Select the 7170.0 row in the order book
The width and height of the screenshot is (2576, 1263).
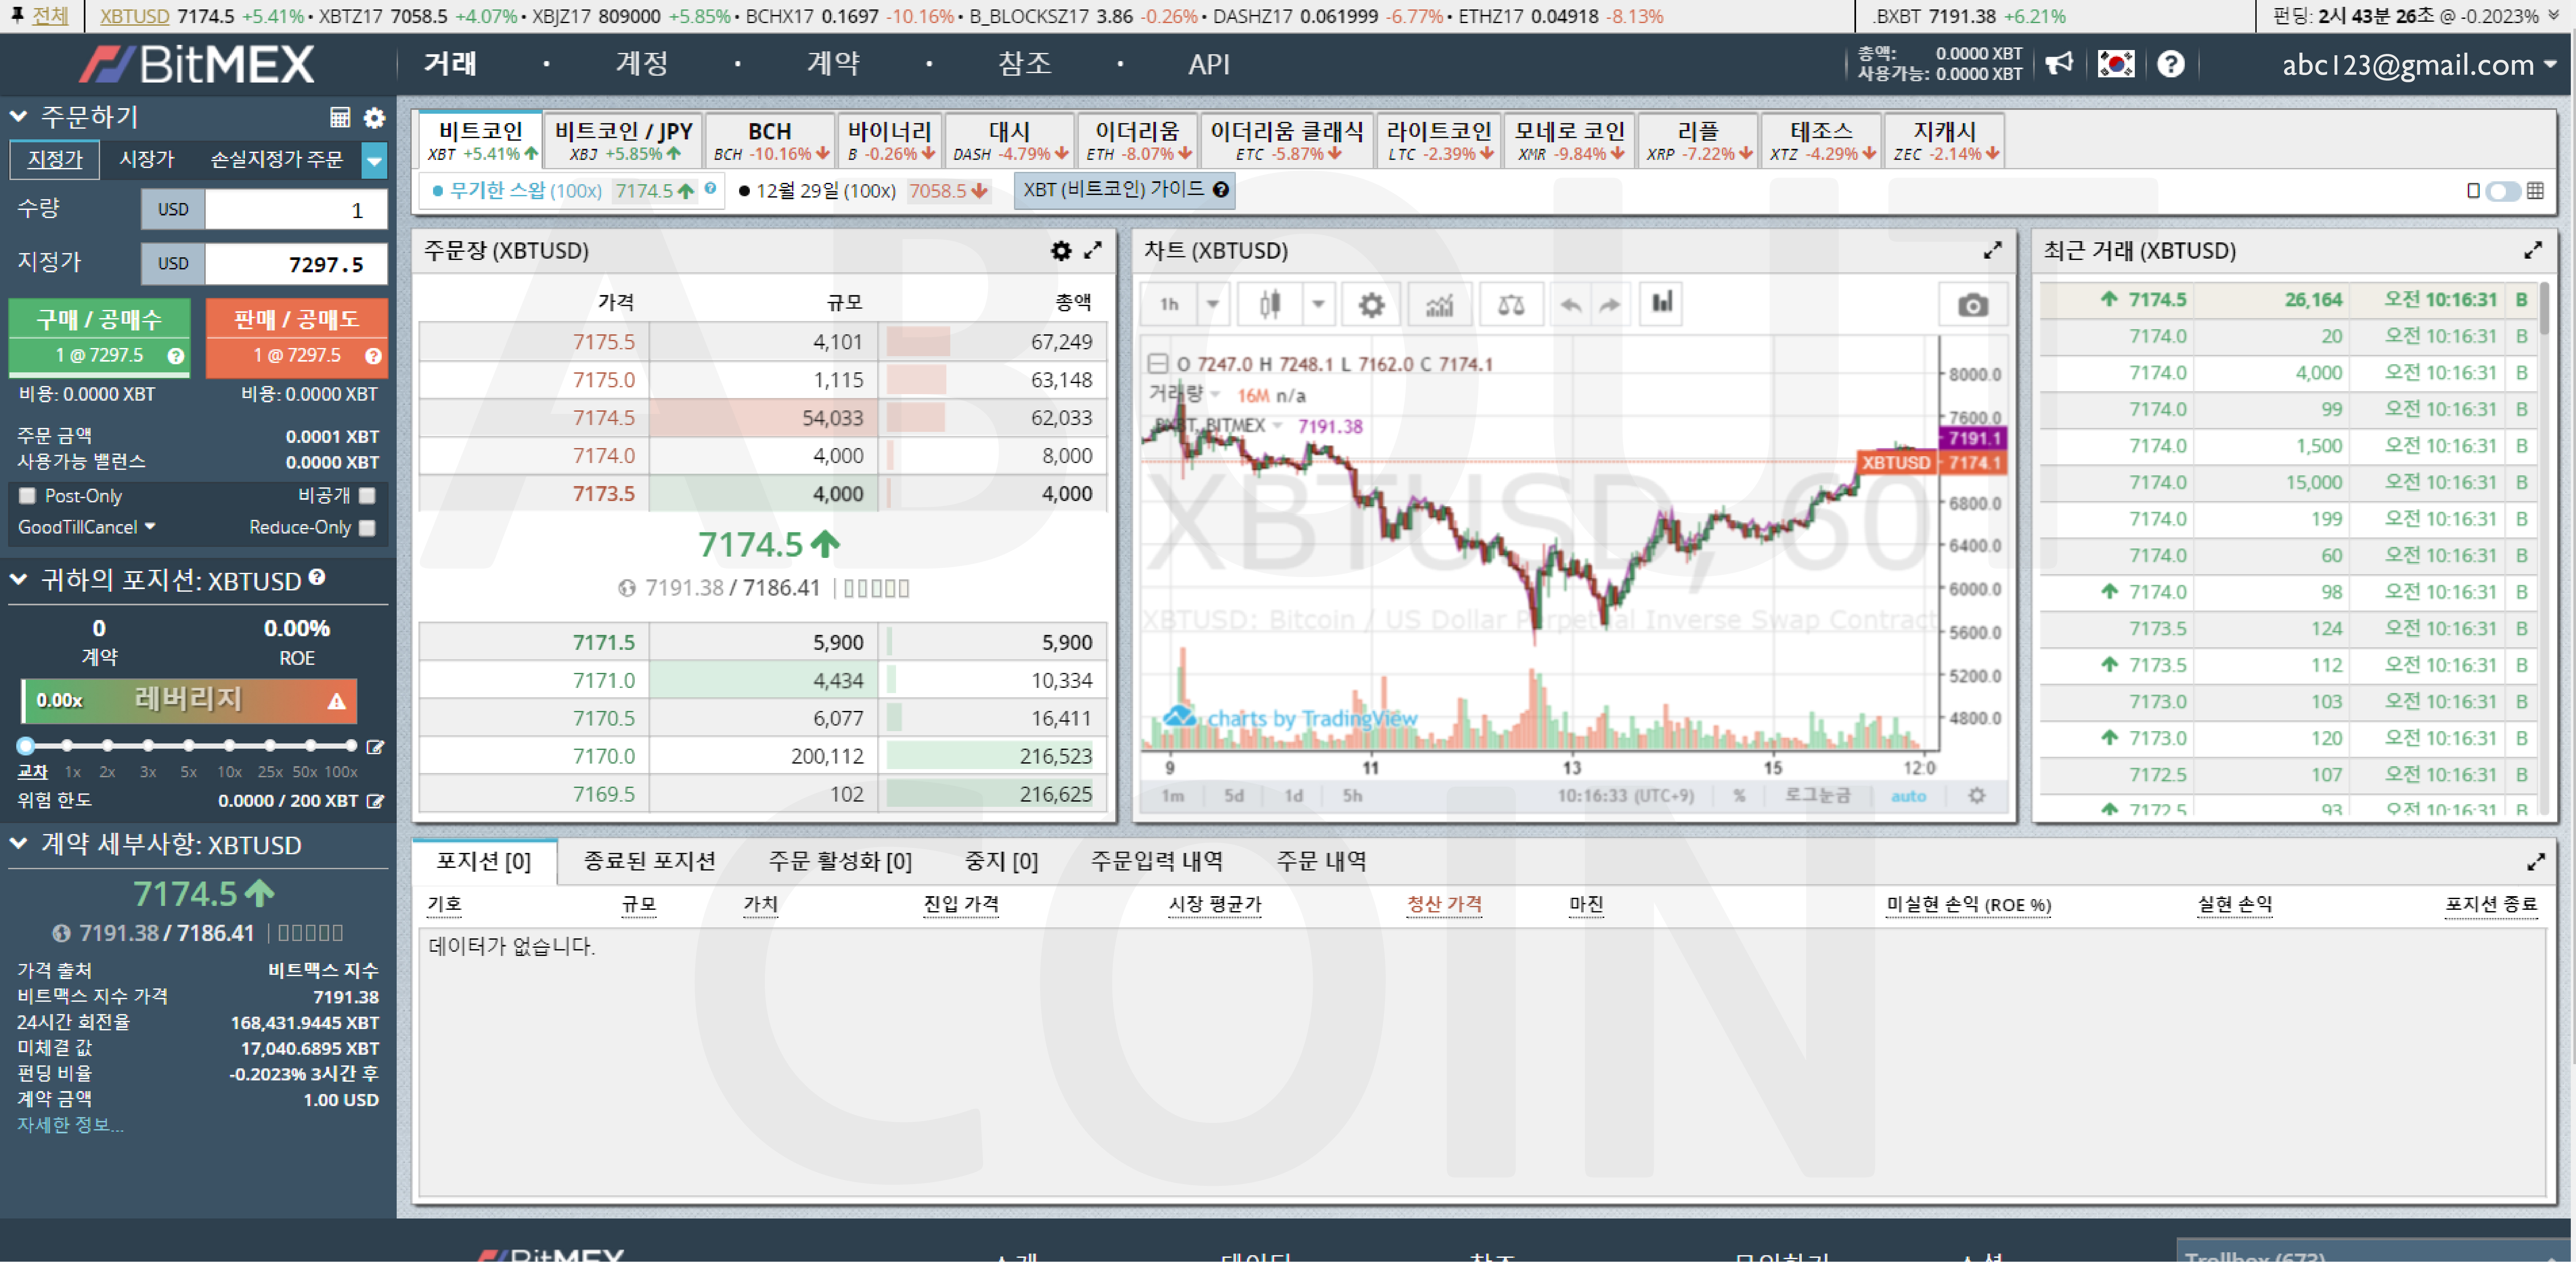click(763, 757)
